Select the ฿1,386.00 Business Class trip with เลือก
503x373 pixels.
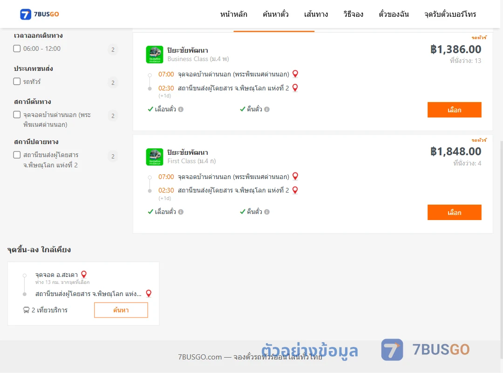click(454, 110)
